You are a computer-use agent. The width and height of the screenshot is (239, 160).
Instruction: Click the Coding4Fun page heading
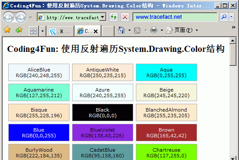point(116,49)
